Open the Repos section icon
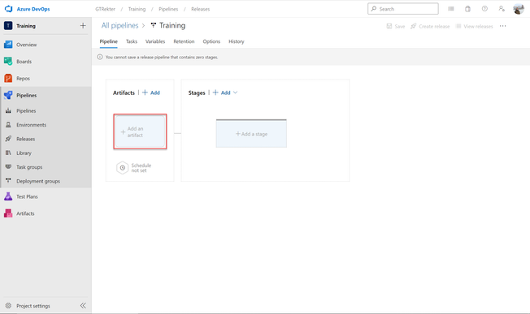The height and width of the screenshot is (314, 530). click(x=8, y=78)
